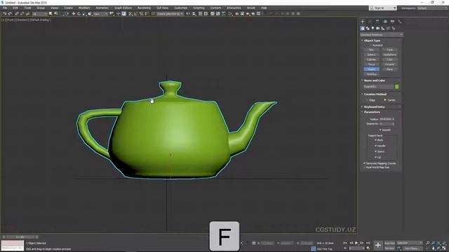449x252 pixels.
Task: Click the Front viewport label
Action: 11,20
